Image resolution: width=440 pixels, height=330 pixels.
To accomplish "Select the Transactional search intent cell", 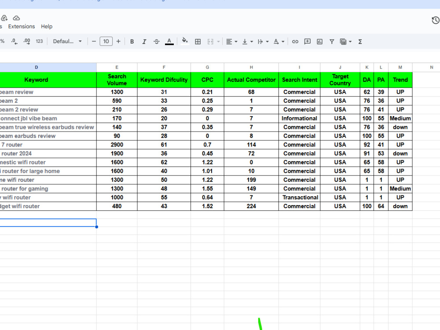I will pyautogui.click(x=299, y=198).
